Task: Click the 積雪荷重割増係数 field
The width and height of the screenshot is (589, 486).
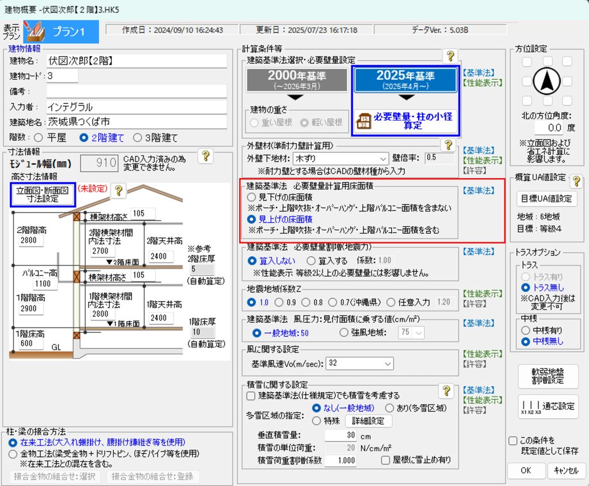Action: [x=341, y=461]
